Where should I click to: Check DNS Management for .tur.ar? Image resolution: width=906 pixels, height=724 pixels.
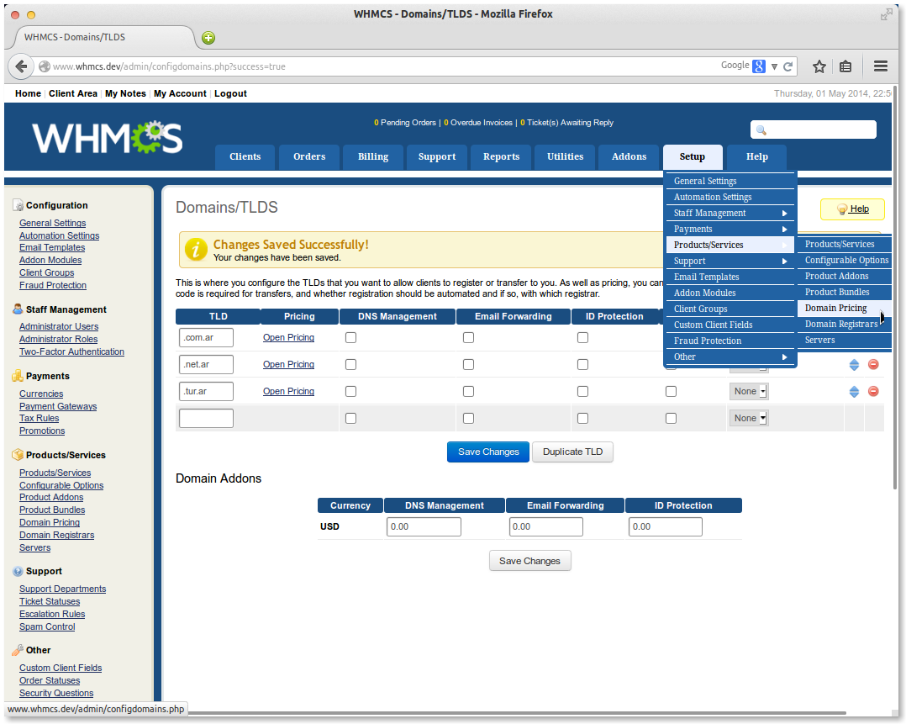pyautogui.click(x=350, y=392)
